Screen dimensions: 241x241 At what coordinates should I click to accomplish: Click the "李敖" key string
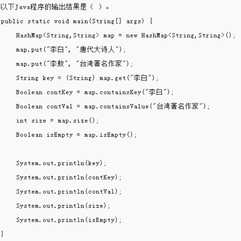[x=52, y=63]
